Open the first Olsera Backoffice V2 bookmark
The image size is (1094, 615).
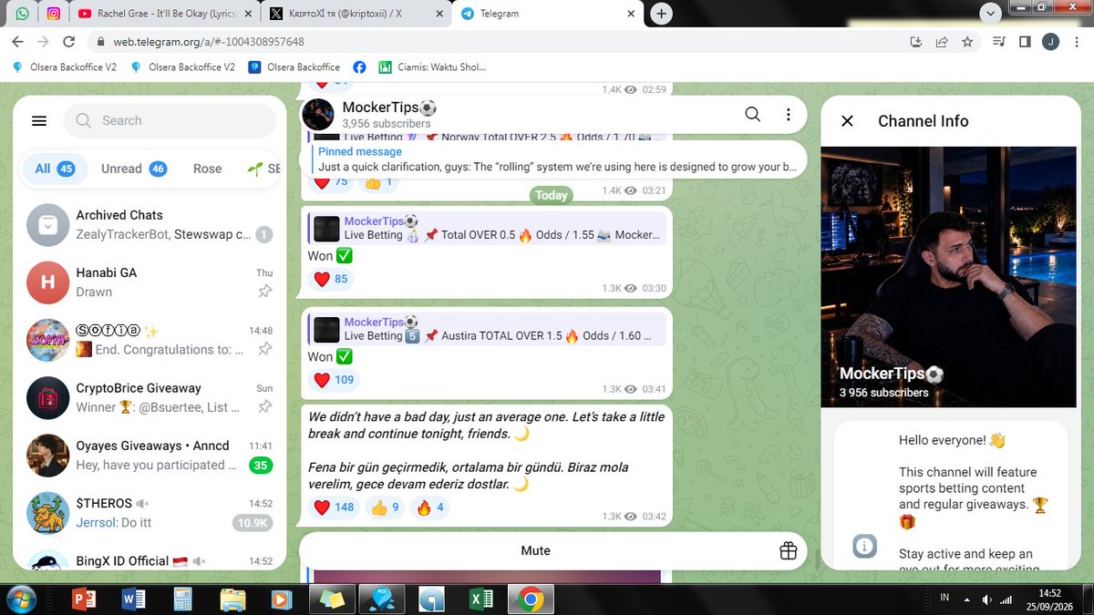[x=64, y=67]
